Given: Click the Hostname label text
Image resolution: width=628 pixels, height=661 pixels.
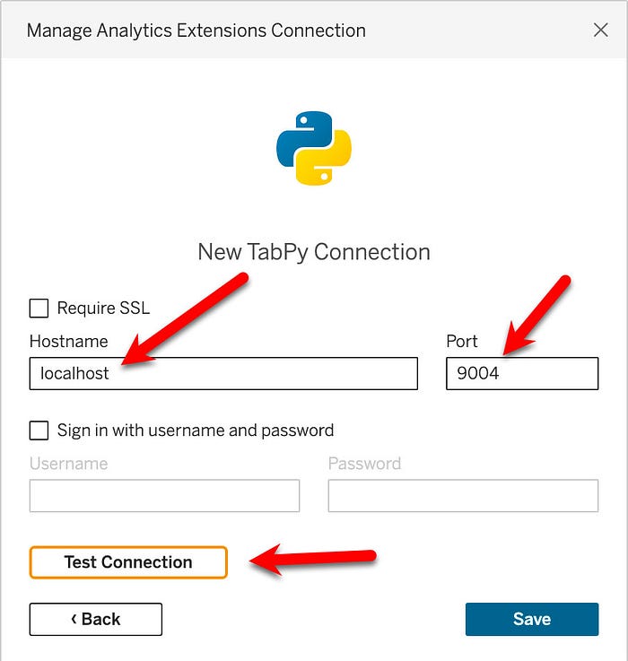Looking at the screenshot, I should [69, 342].
